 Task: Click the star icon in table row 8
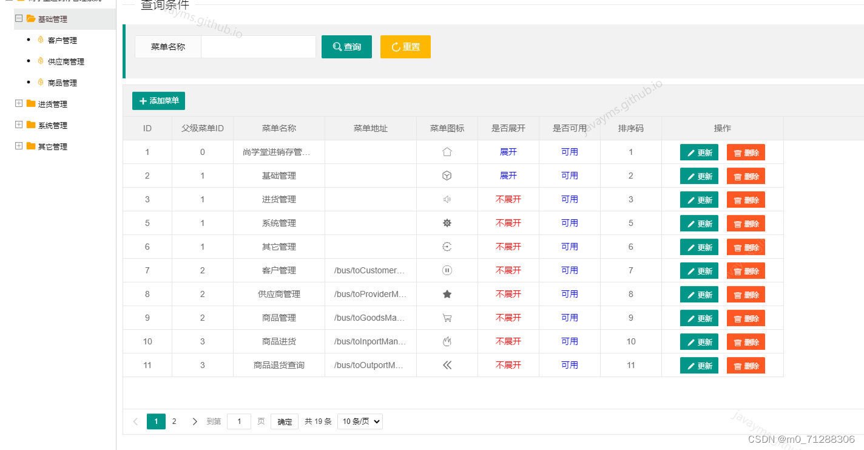(x=447, y=294)
